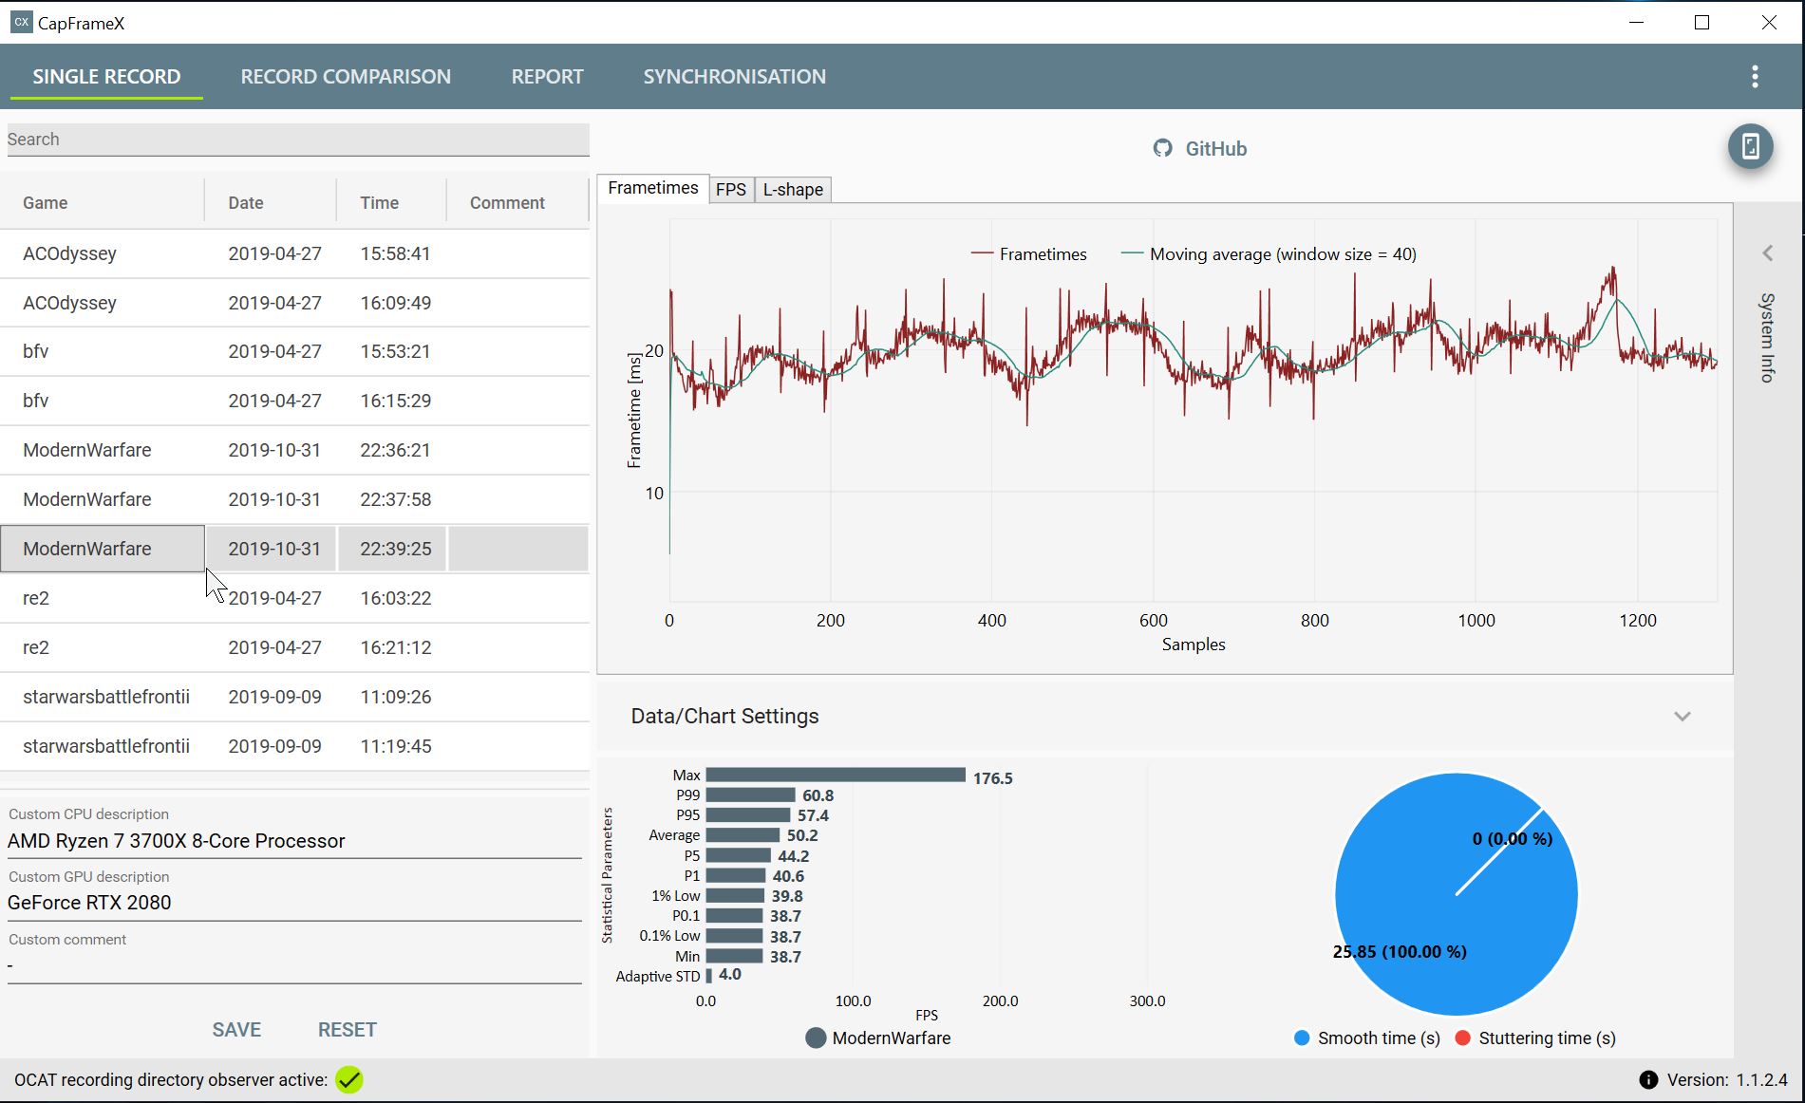
Task: Click the round screenshot button near GitHub
Action: [1751, 146]
